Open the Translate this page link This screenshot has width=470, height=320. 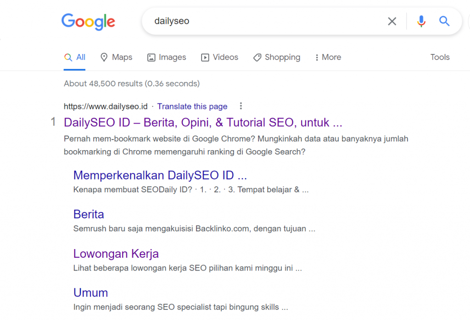pos(192,107)
